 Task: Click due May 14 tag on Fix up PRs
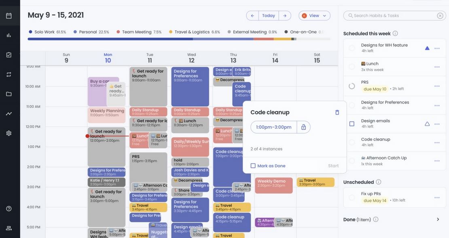point(375,200)
